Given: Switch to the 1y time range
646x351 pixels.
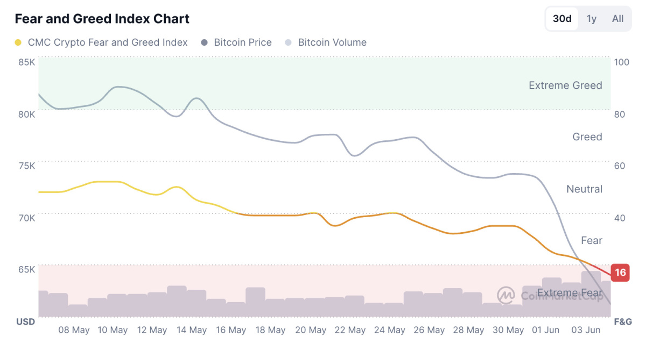Looking at the screenshot, I should [592, 19].
